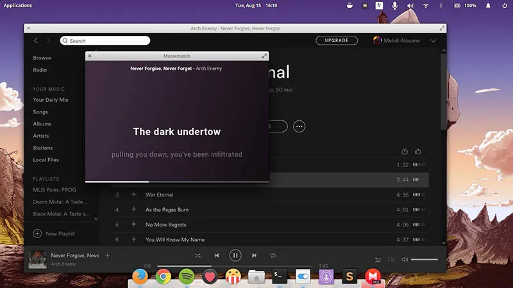
Task: Launch Firefox from the dock
Action: [140, 276]
